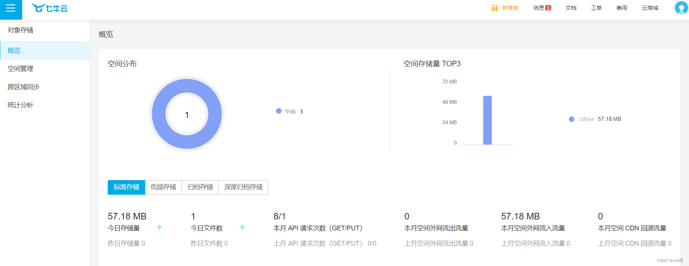Click 昨日存储量 0 text
This screenshot has width=689, height=266.
point(126,243)
